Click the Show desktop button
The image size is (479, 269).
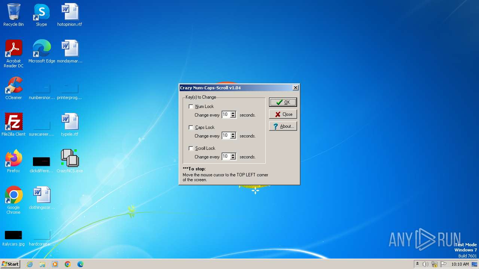[475, 264]
